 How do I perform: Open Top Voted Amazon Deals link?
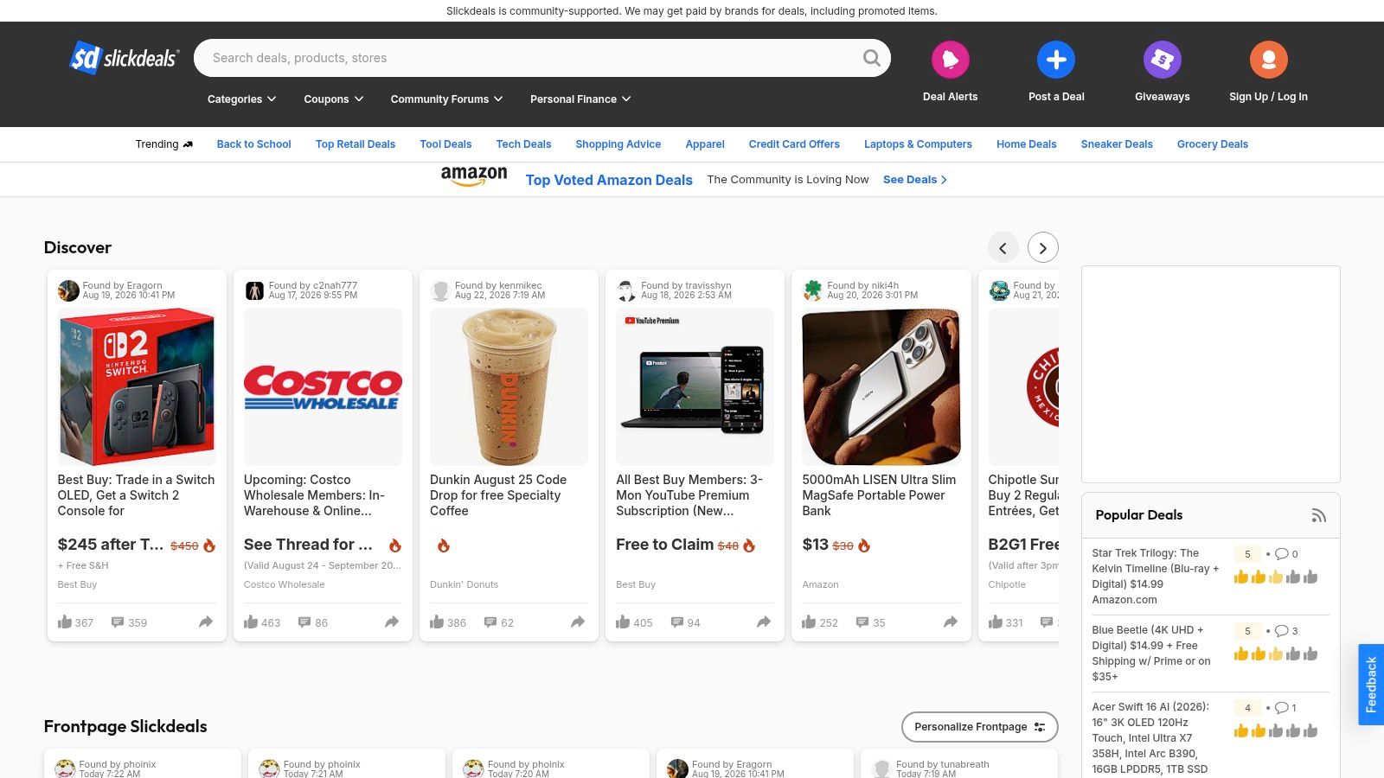tap(609, 180)
